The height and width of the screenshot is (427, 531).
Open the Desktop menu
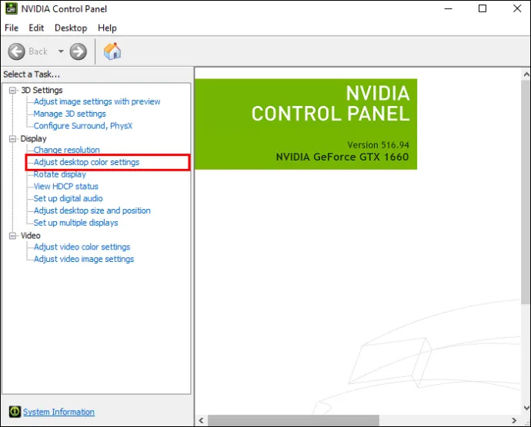(71, 28)
